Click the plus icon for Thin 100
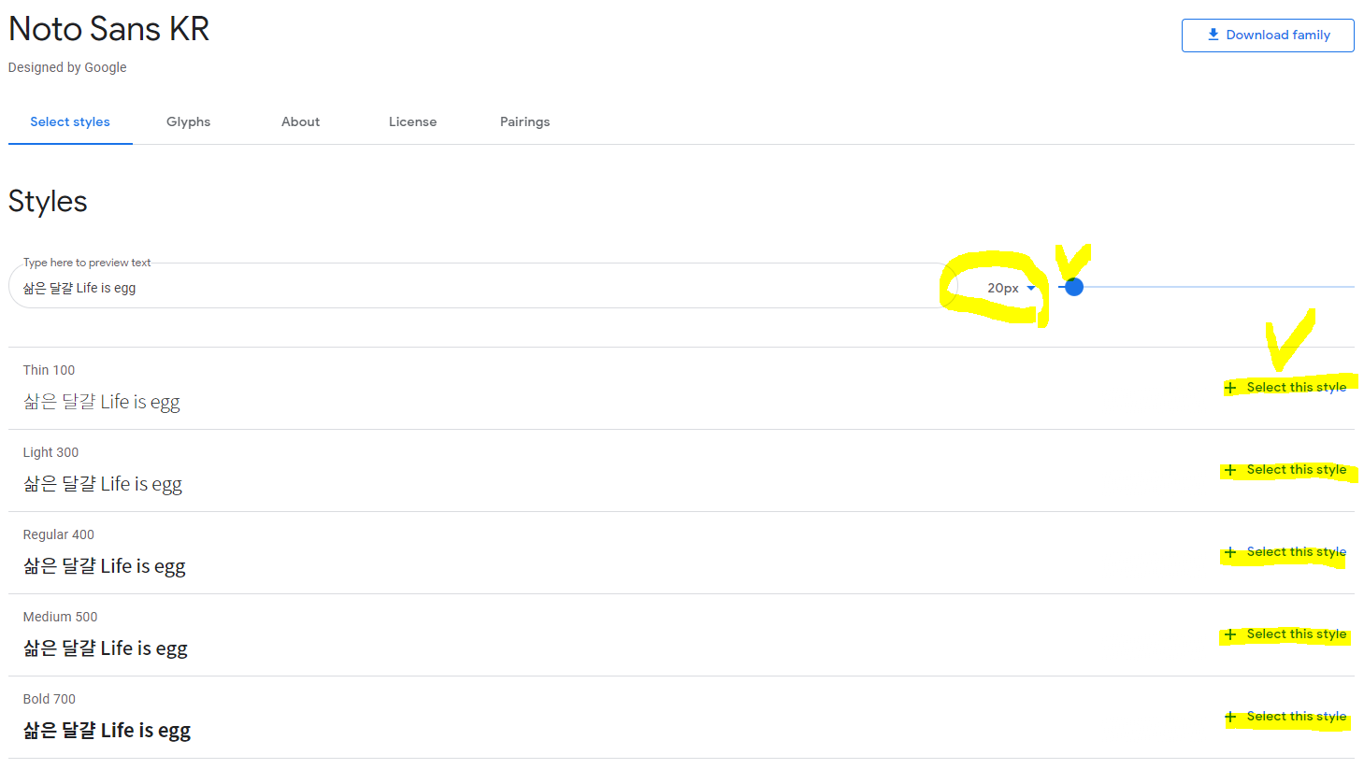The image size is (1364, 769). [1230, 388]
